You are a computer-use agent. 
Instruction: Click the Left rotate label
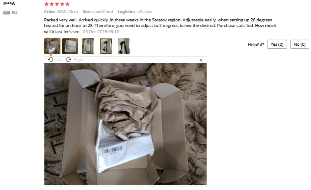tap(59, 60)
